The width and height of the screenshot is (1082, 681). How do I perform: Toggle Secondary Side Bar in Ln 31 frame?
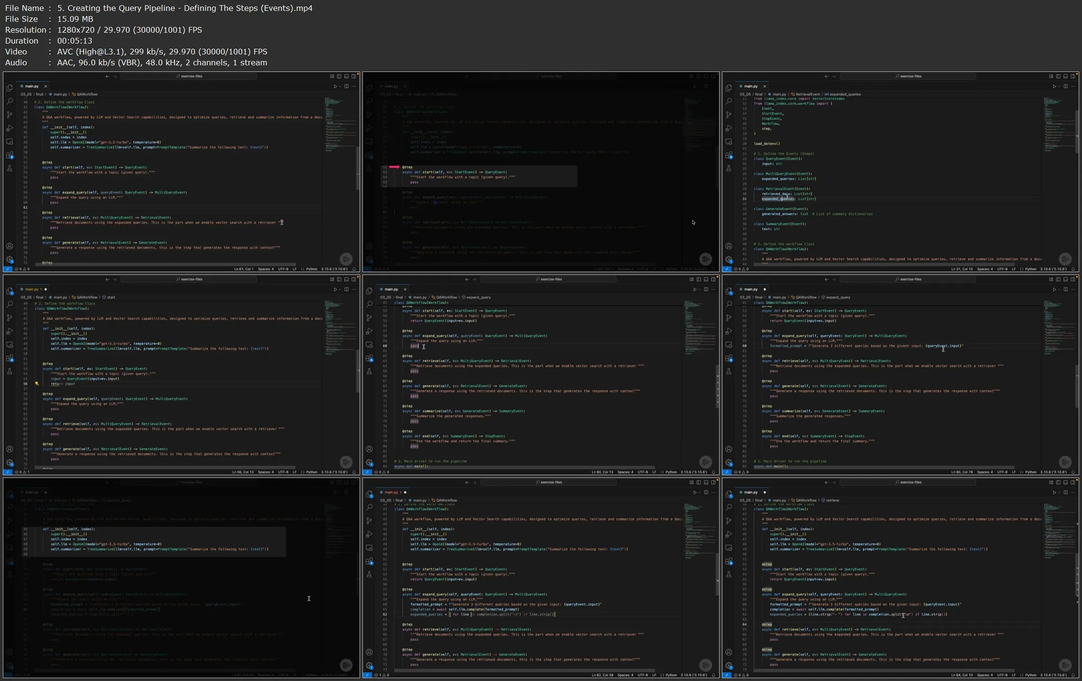click(x=1073, y=76)
